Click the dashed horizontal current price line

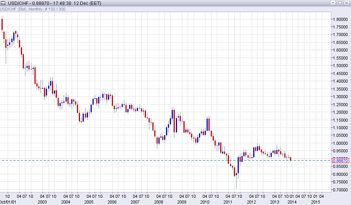(x=114, y=160)
